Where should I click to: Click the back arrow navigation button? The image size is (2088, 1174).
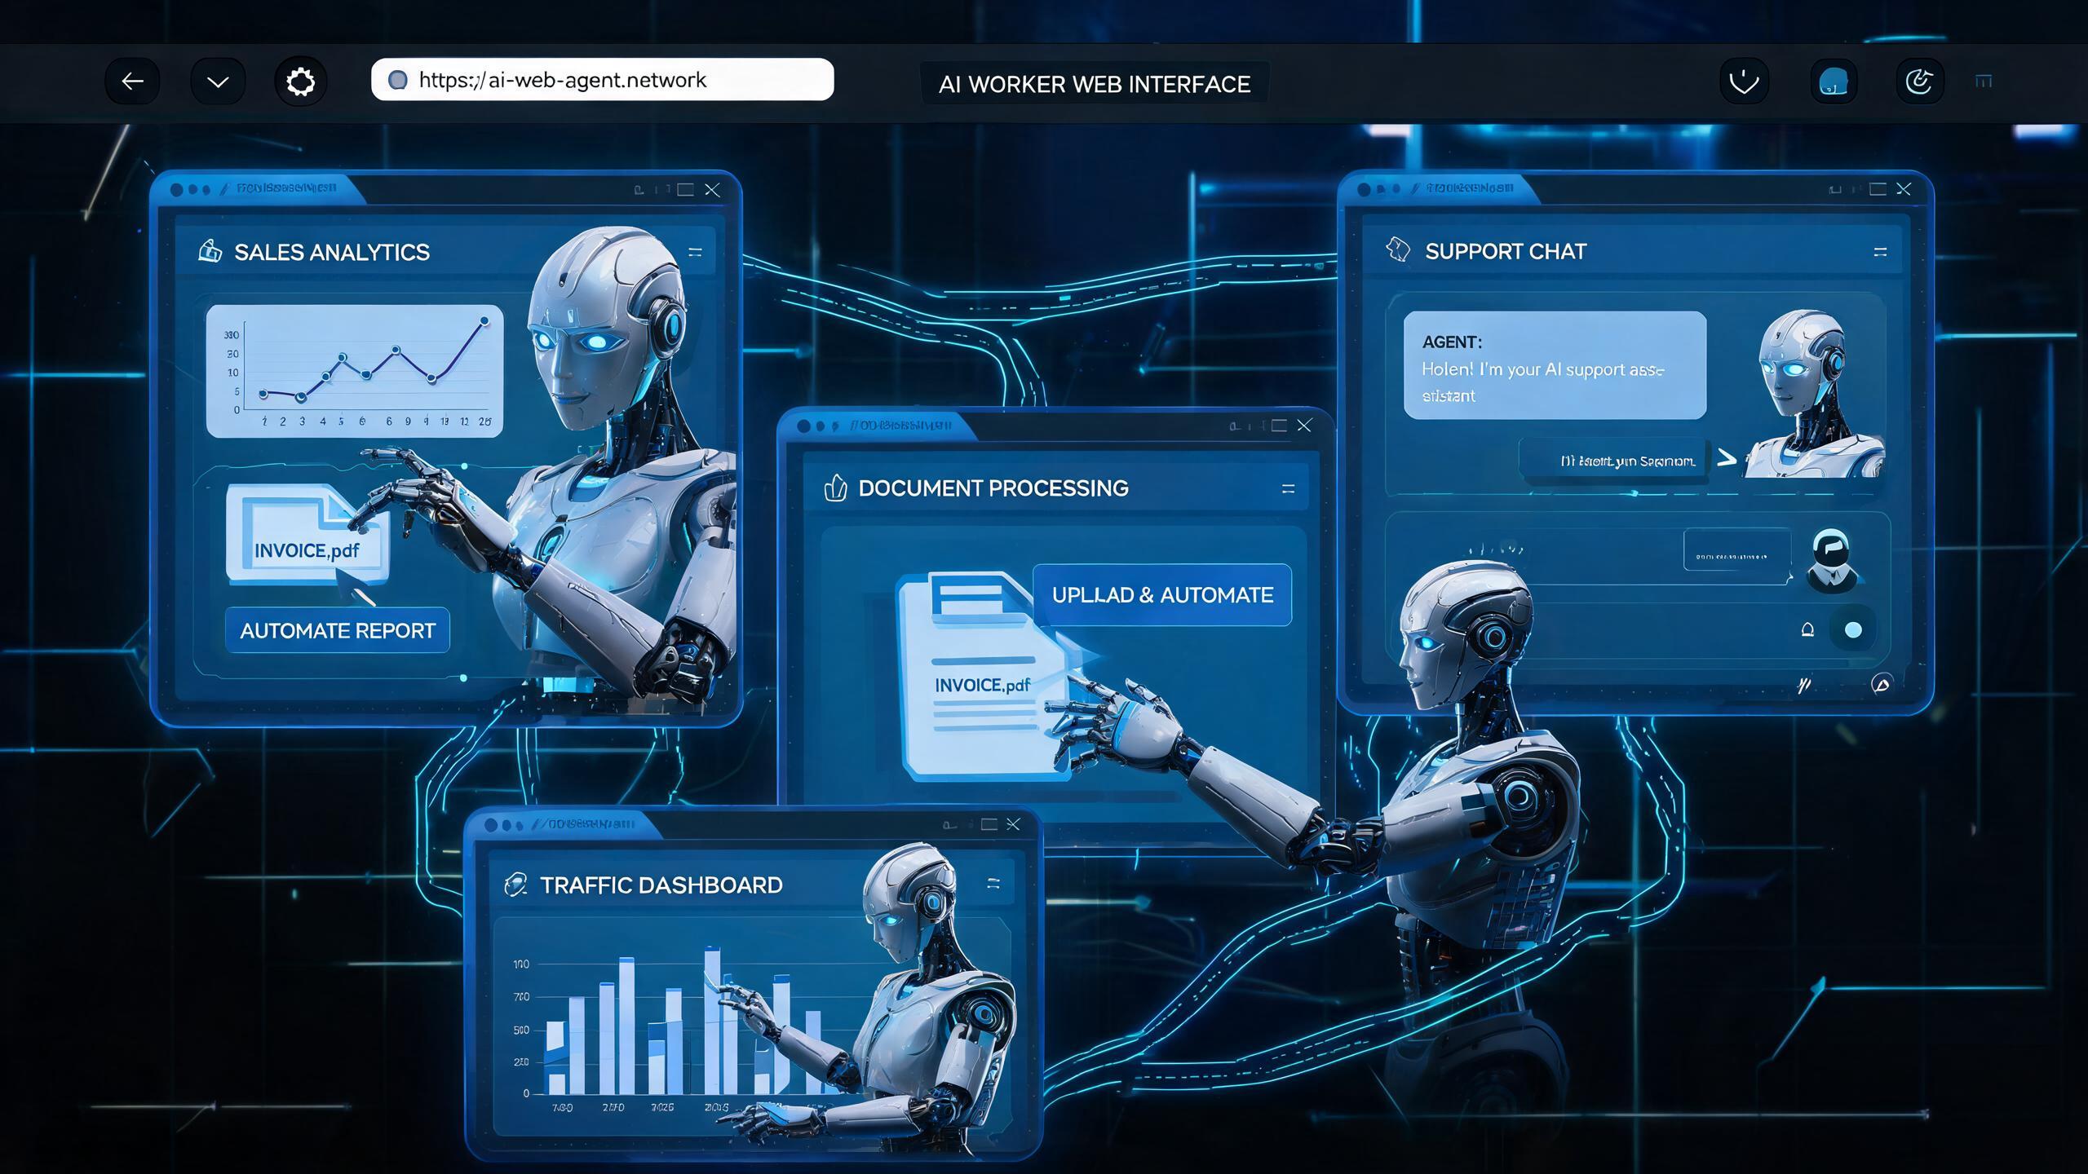click(132, 81)
